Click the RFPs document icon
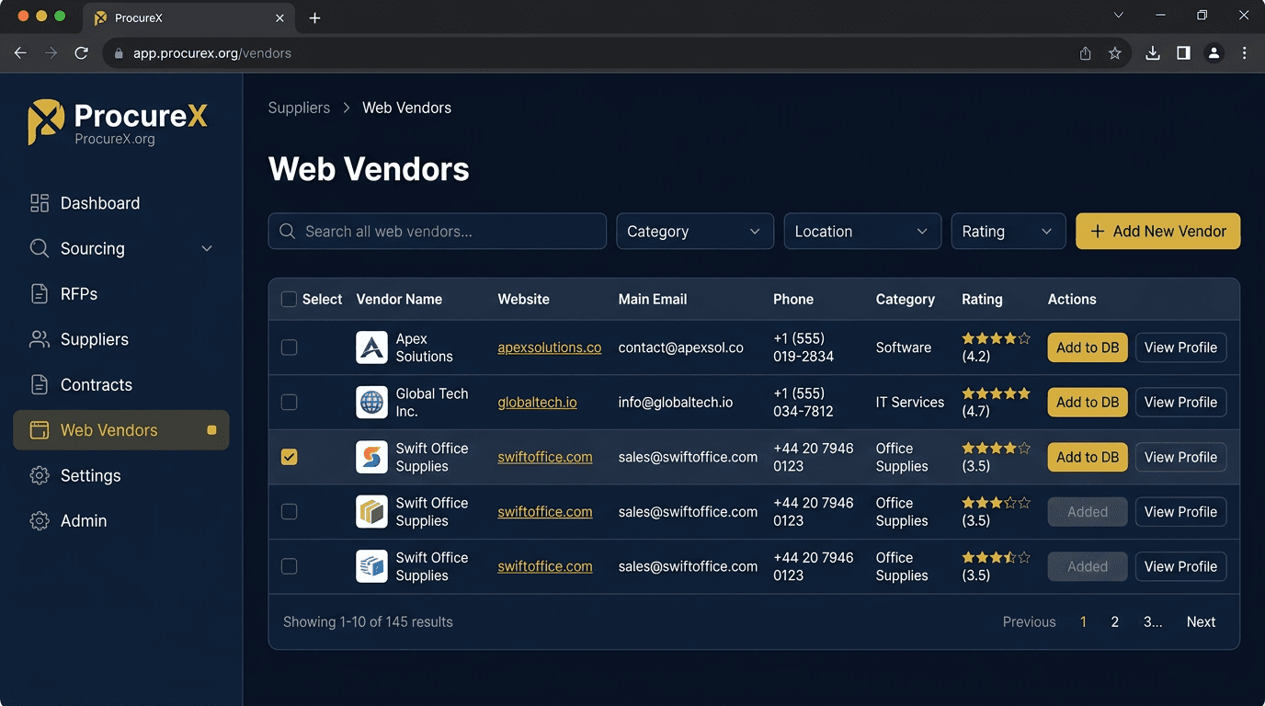The image size is (1265, 706). (x=40, y=294)
